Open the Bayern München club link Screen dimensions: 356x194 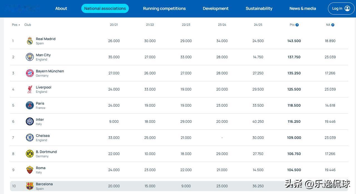pyautogui.click(x=50, y=71)
